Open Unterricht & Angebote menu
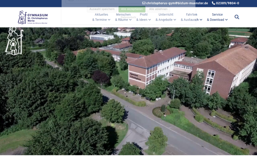The image size is (257, 160). click(166, 17)
